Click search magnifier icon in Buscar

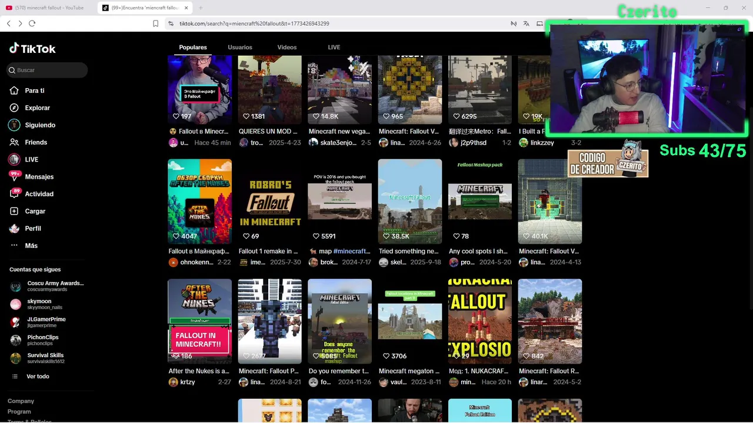coord(12,70)
